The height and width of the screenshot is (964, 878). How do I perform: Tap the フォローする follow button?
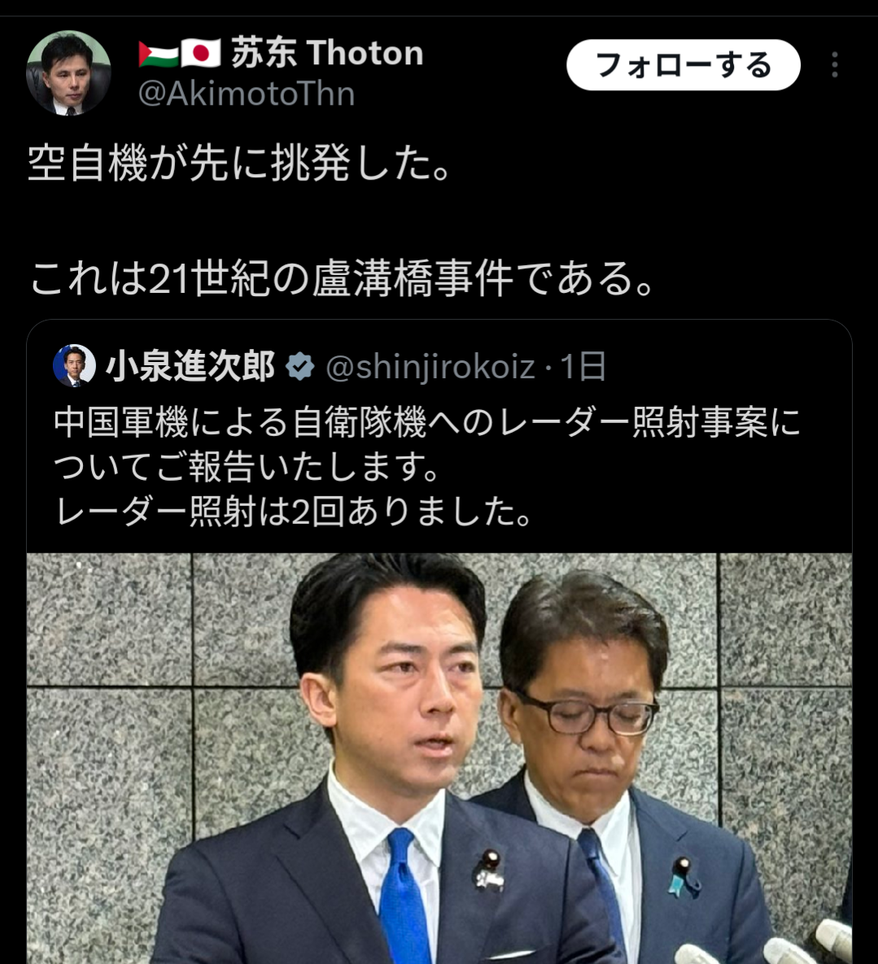[683, 65]
